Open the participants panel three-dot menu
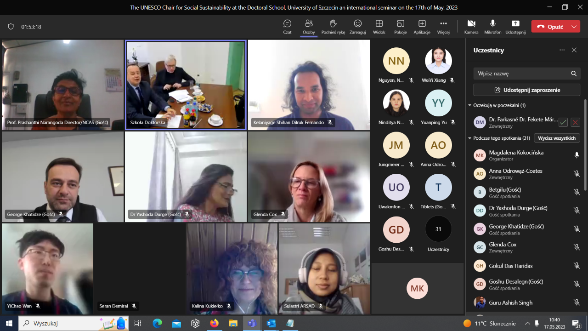The image size is (588, 331). pos(562,50)
